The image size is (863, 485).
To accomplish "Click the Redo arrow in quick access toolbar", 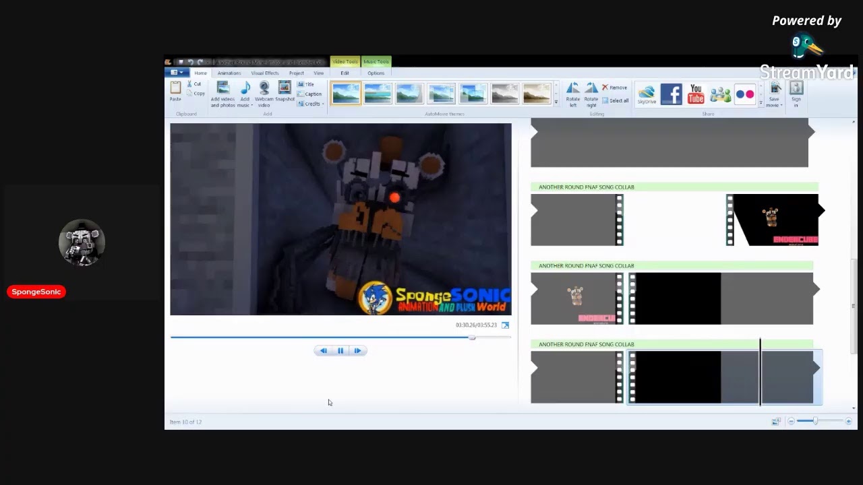I will point(200,62).
